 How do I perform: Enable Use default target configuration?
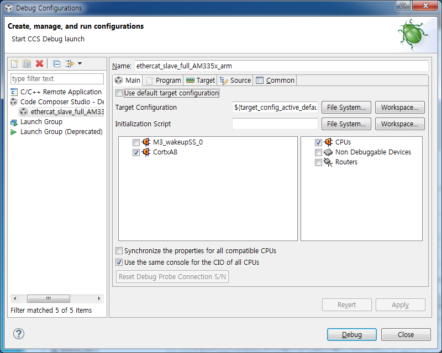(119, 93)
